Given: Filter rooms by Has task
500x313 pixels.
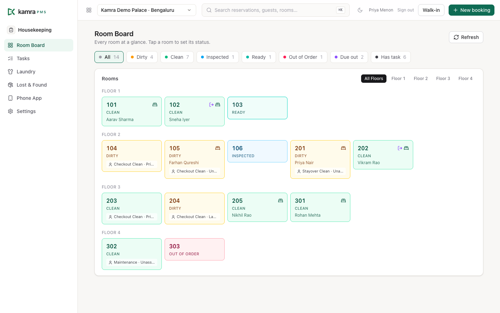Looking at the screenshot, I should pyautogui.click(x=391, y=57).
